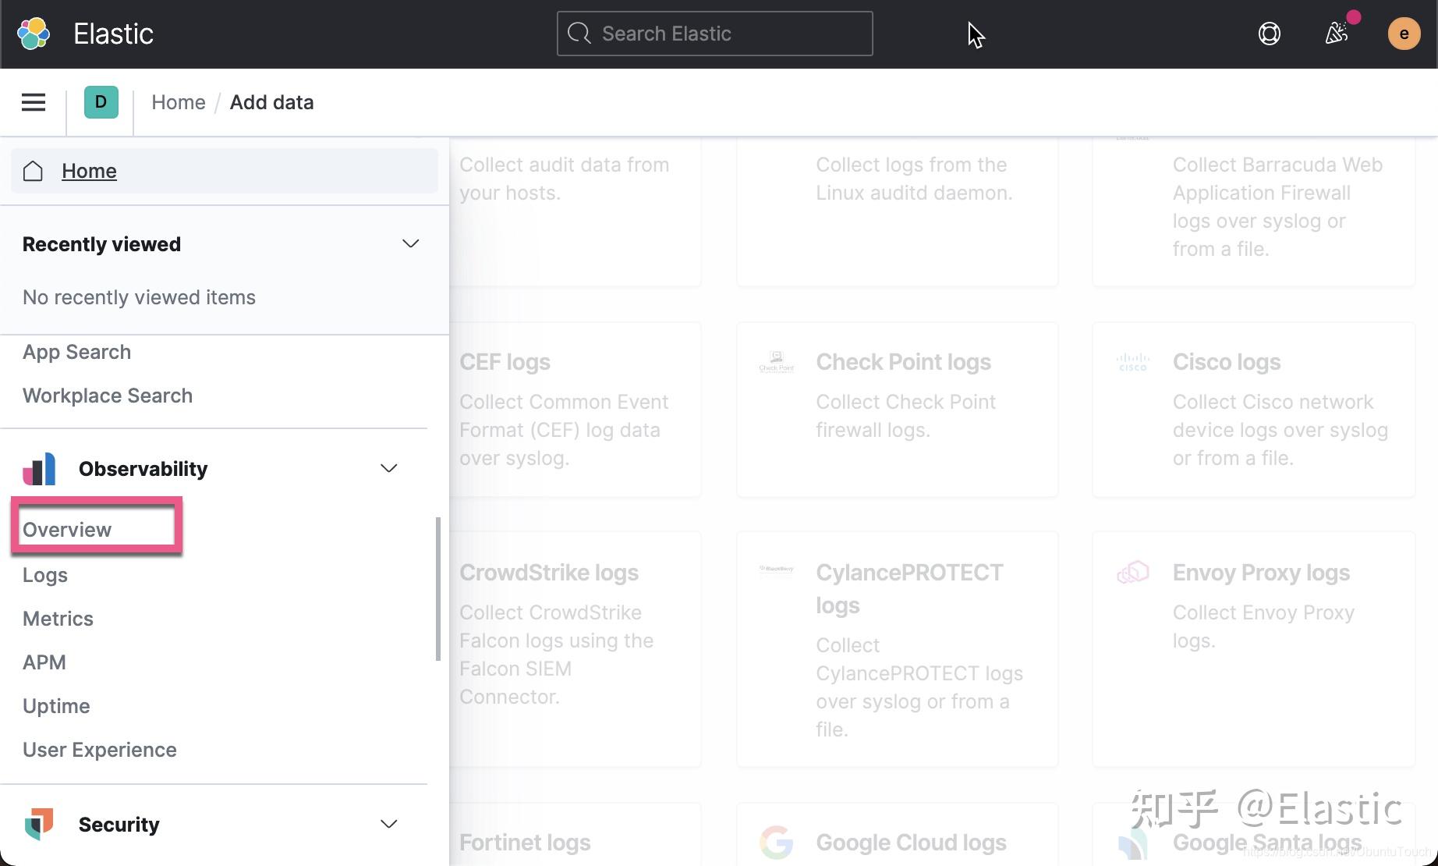The image size is (1438, 866).
Task: Click the Home icon in the sidebar
Action: click(33, 171)
